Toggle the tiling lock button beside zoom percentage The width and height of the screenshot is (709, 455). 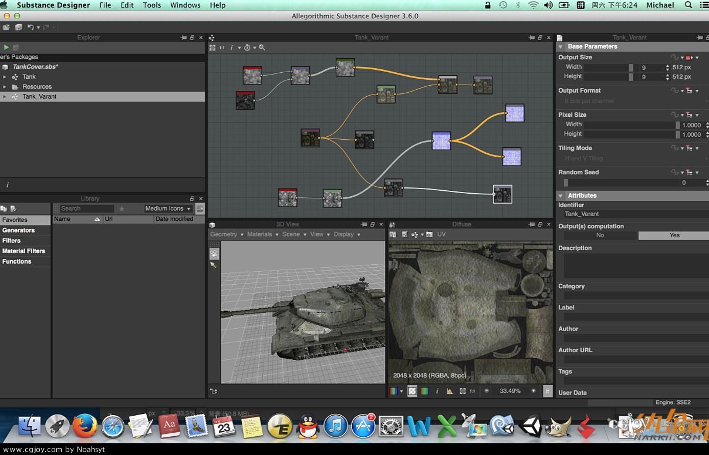(x=548, y=391)
